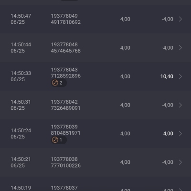
Task: Click transaction number 7770100226
Action: coord(66,166)
